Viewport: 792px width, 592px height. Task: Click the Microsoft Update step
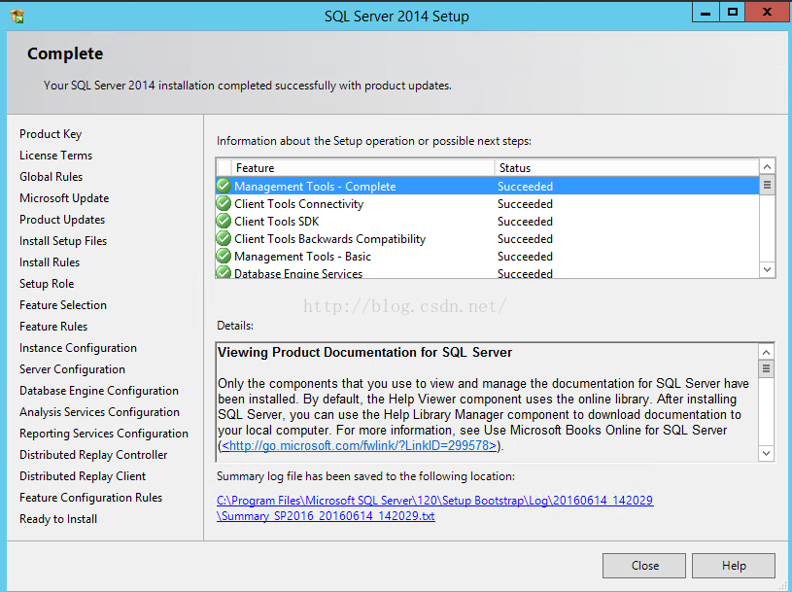pyautogui.click(x=64, y=198)
